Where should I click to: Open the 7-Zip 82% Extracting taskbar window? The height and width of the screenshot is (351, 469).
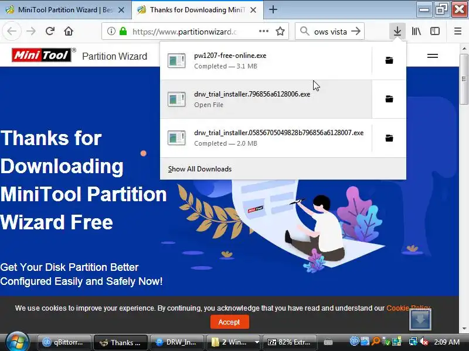[x=289, y=342]
